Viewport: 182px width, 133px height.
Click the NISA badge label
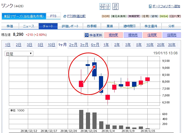click(x=163, y=16)
